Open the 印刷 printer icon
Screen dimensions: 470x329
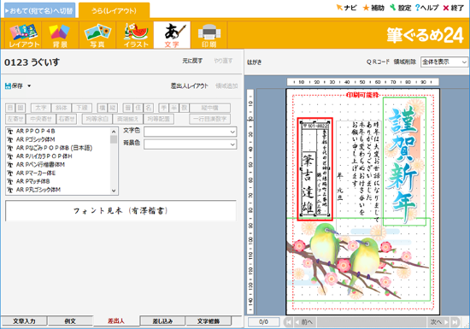click(209, 35)
